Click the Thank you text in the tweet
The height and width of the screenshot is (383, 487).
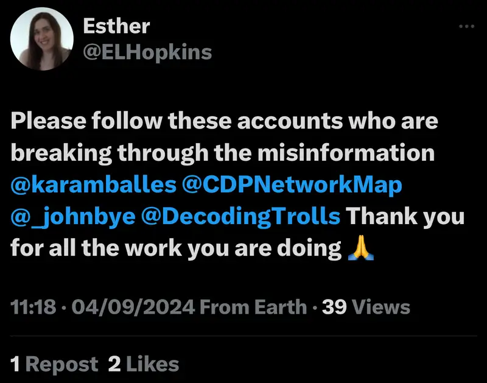(405, 216)
